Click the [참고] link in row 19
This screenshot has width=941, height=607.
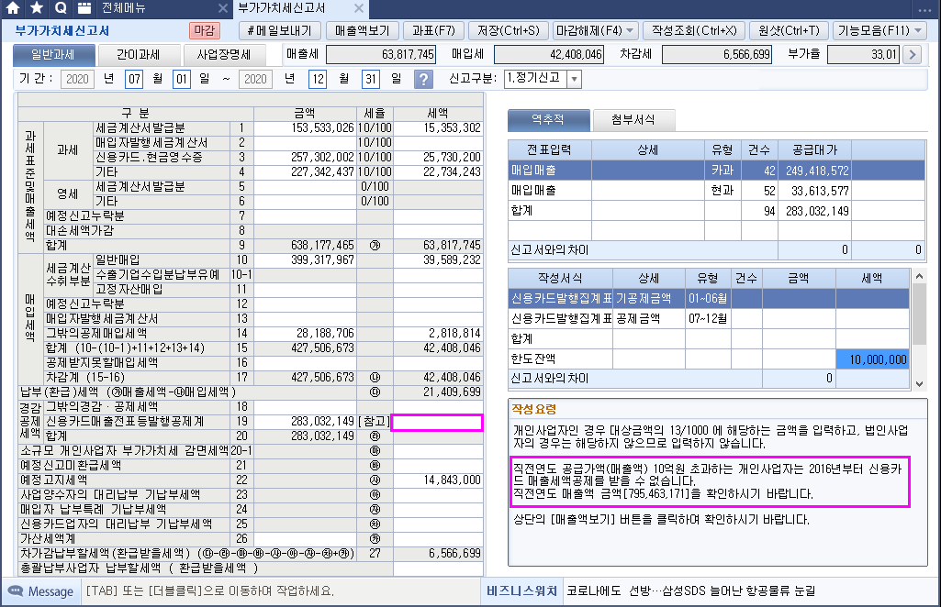pos(374,422)
